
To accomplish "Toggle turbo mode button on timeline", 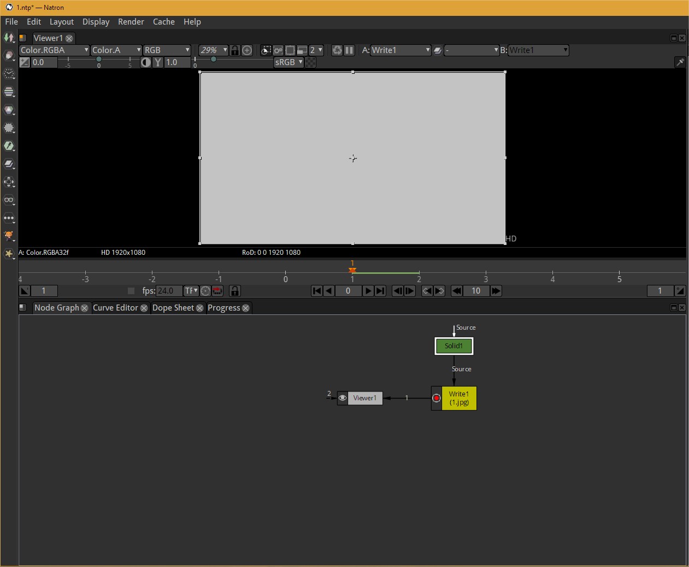I will [205, 291].
